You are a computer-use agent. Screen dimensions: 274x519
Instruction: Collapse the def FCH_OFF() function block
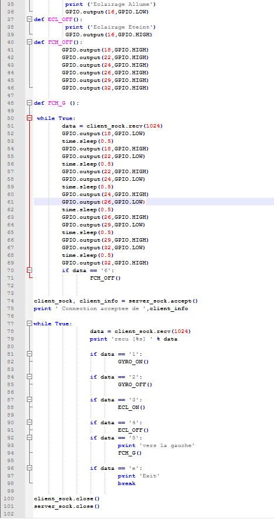point(29,42)
